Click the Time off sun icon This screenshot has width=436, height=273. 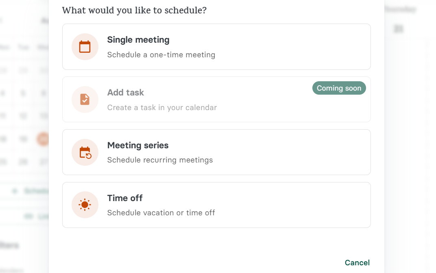click(85, 205)
